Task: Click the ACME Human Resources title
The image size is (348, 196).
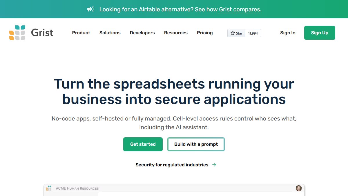Action: [x=77, y=188]
